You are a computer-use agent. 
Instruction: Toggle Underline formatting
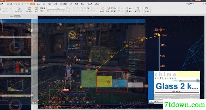(x=54, y=11)
